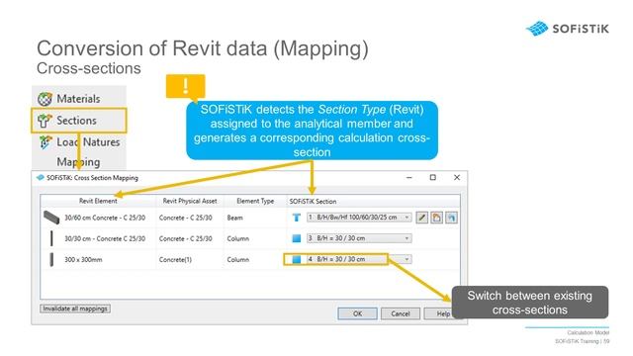The height and width of the screenshot is (356, 633).
Task: Click the Concrete - C 25/30 asset cell in the Beam row
Action: [x=185, y=218]
